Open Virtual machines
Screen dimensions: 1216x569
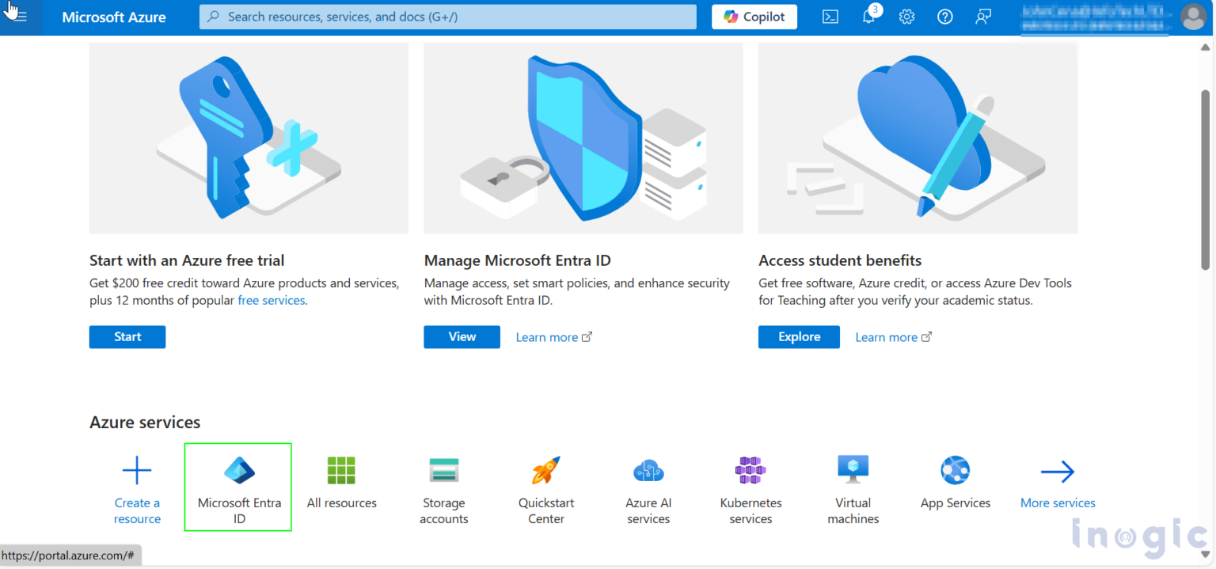(853, 469)
